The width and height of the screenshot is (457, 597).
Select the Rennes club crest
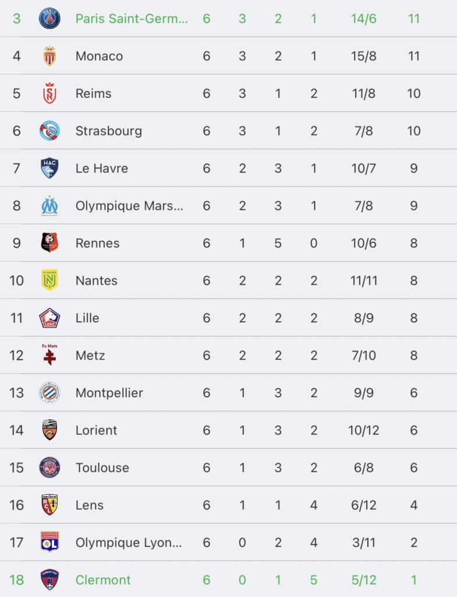tap(49, 243)
